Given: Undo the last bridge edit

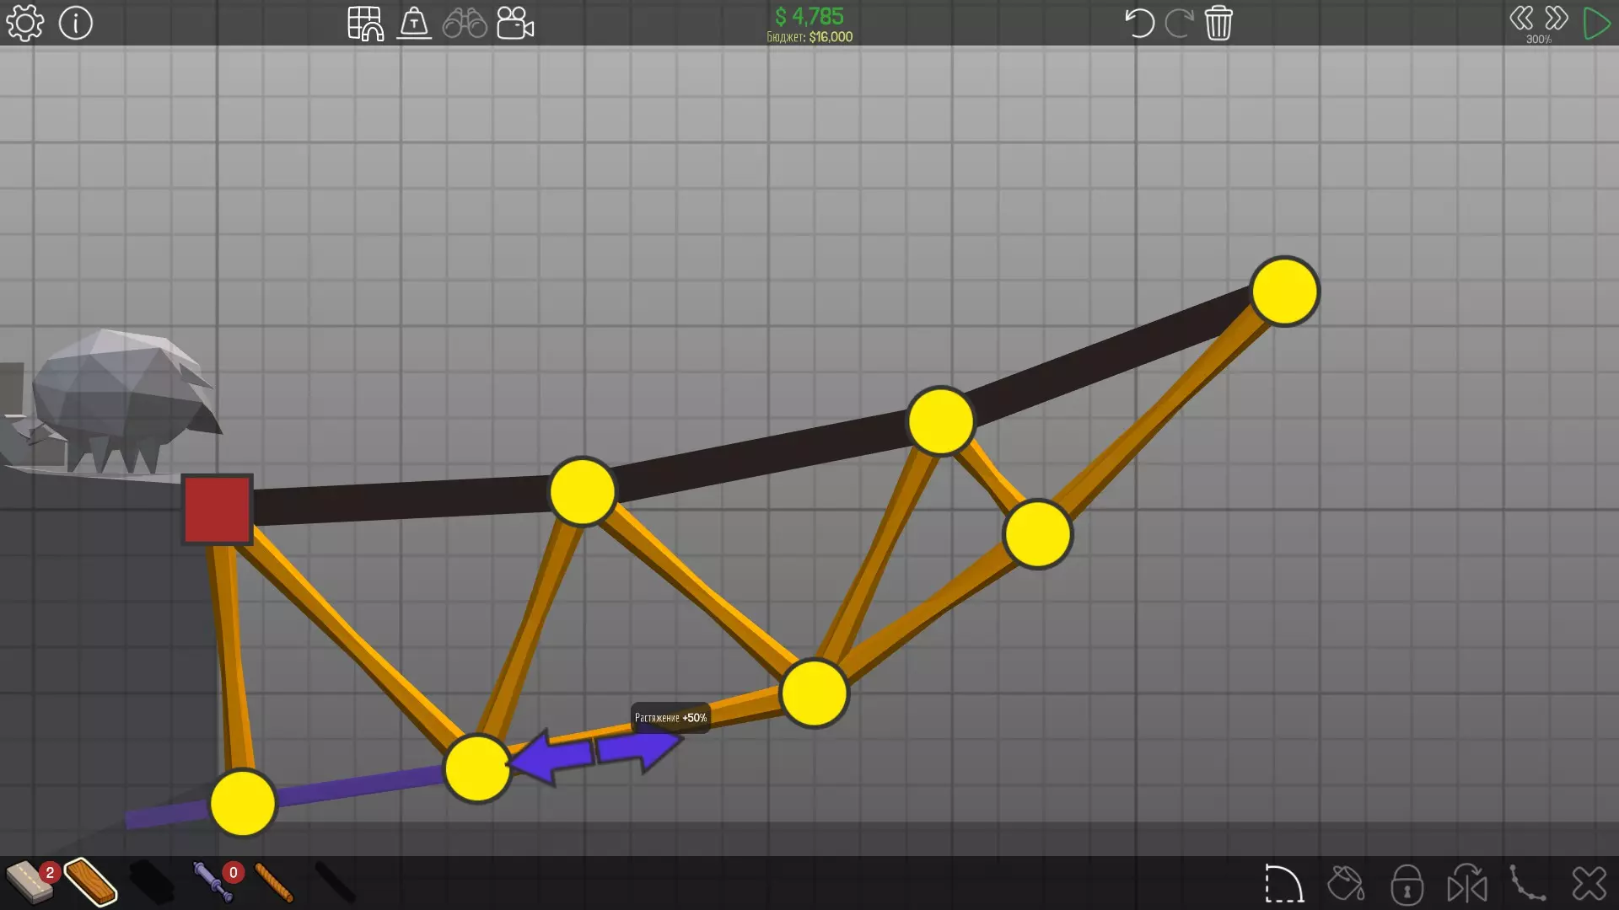Looking at the screenshot, I should coord(1139,24).
